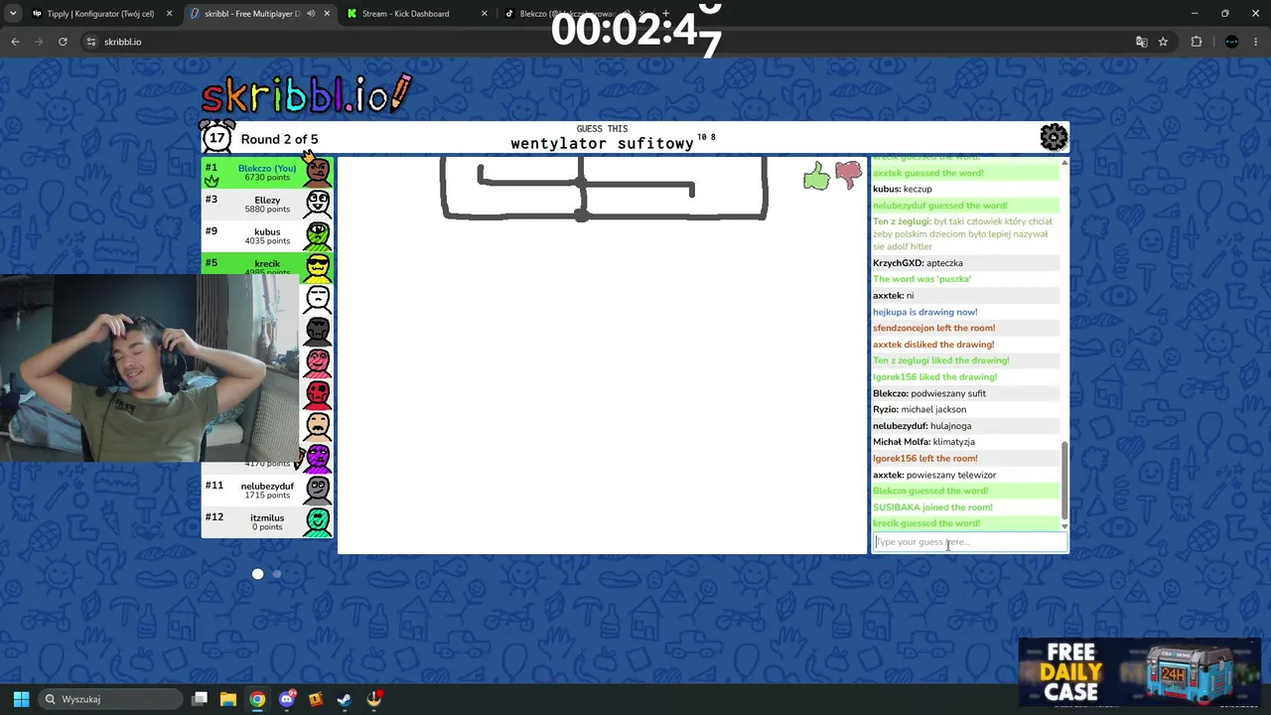Focus the 'Type your guess here' field
Image resolution: width=1271 pixels, height=715 pixels.
coord(969,542)
